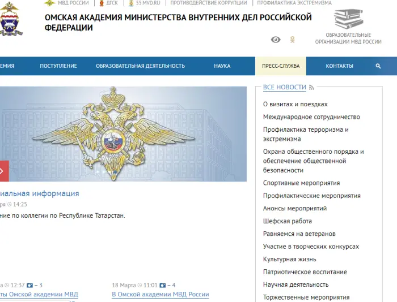Click the double-headed eagle banner image

(x=123, y=133)
